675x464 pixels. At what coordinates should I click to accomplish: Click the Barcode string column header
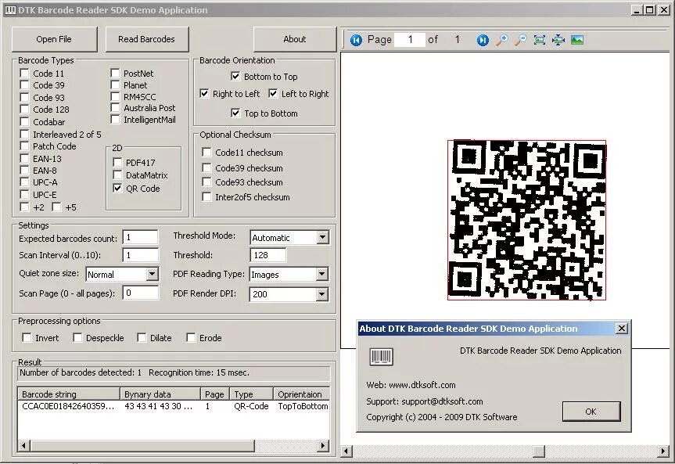(69, 394)
